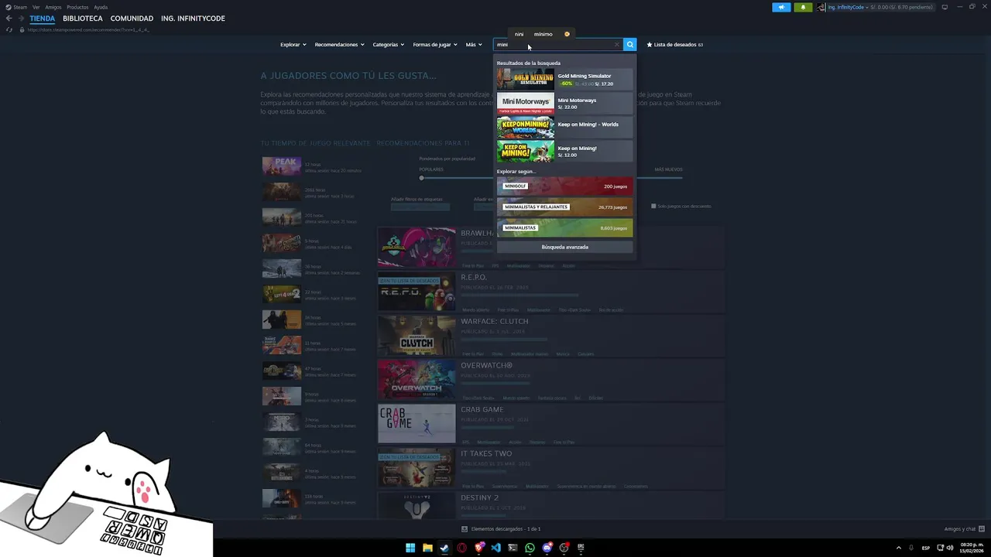Viewport: 991px width, 557px height.
Task: Open the Ayuda menu
Action: pyautogui.click(x=101, y=7)
